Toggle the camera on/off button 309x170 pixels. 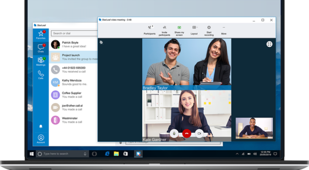pyautogui.click(x=199, y=133)
